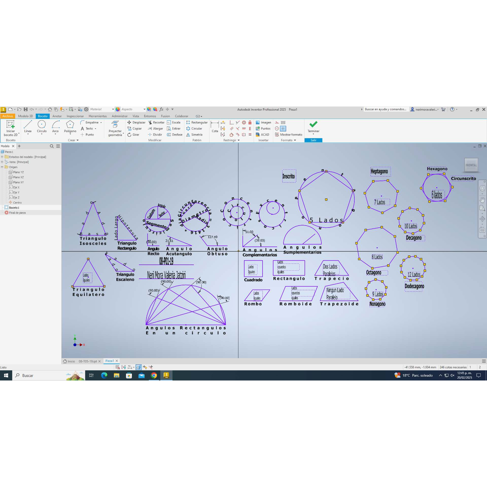Select the Arco tool
487x487 pixels.
point(56,127)
